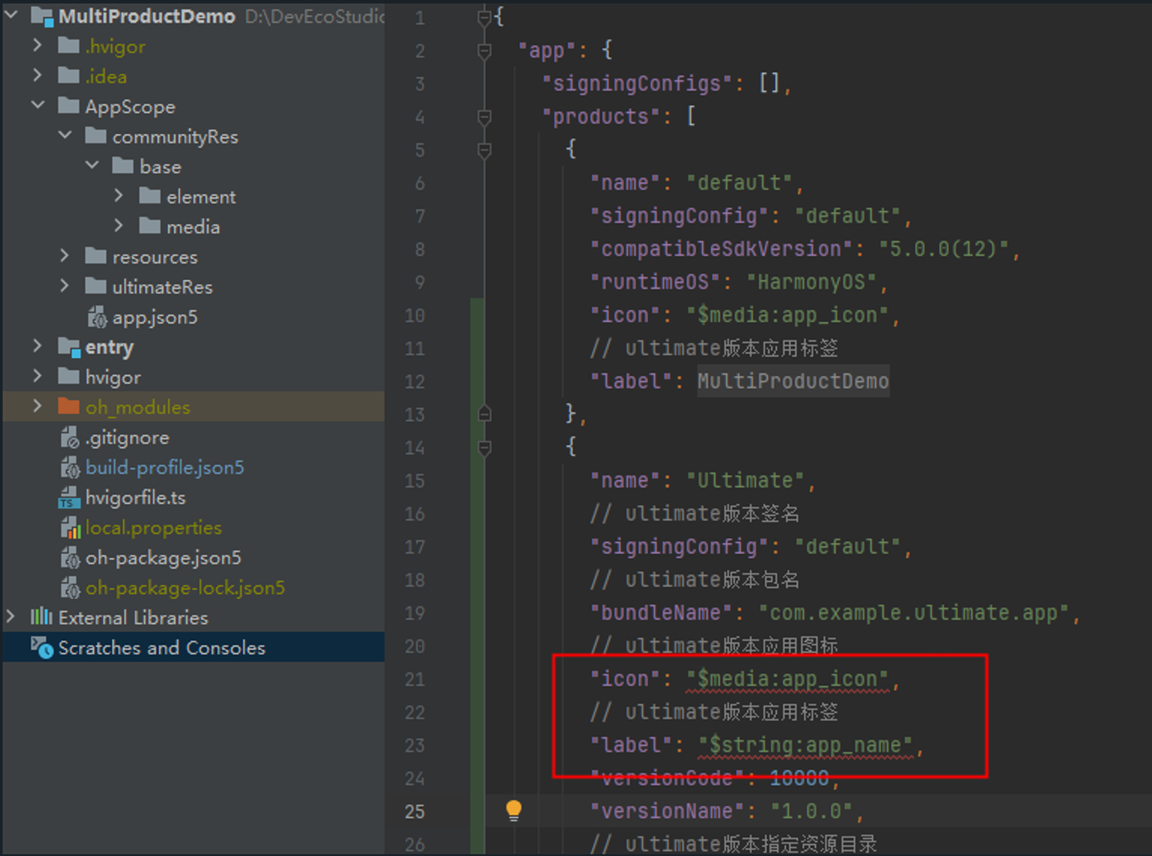Click "com.example.ultimate.app" bundleName value

pyautogui.click(x=914, y=613)
